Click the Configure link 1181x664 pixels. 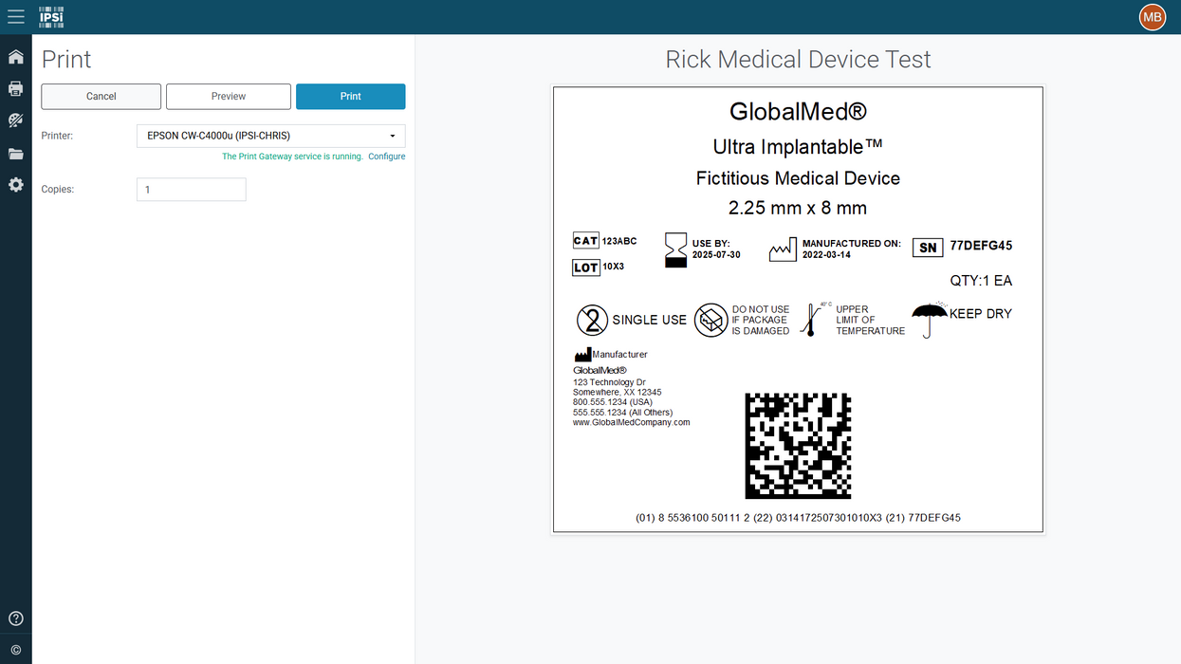tap(387, 157)
